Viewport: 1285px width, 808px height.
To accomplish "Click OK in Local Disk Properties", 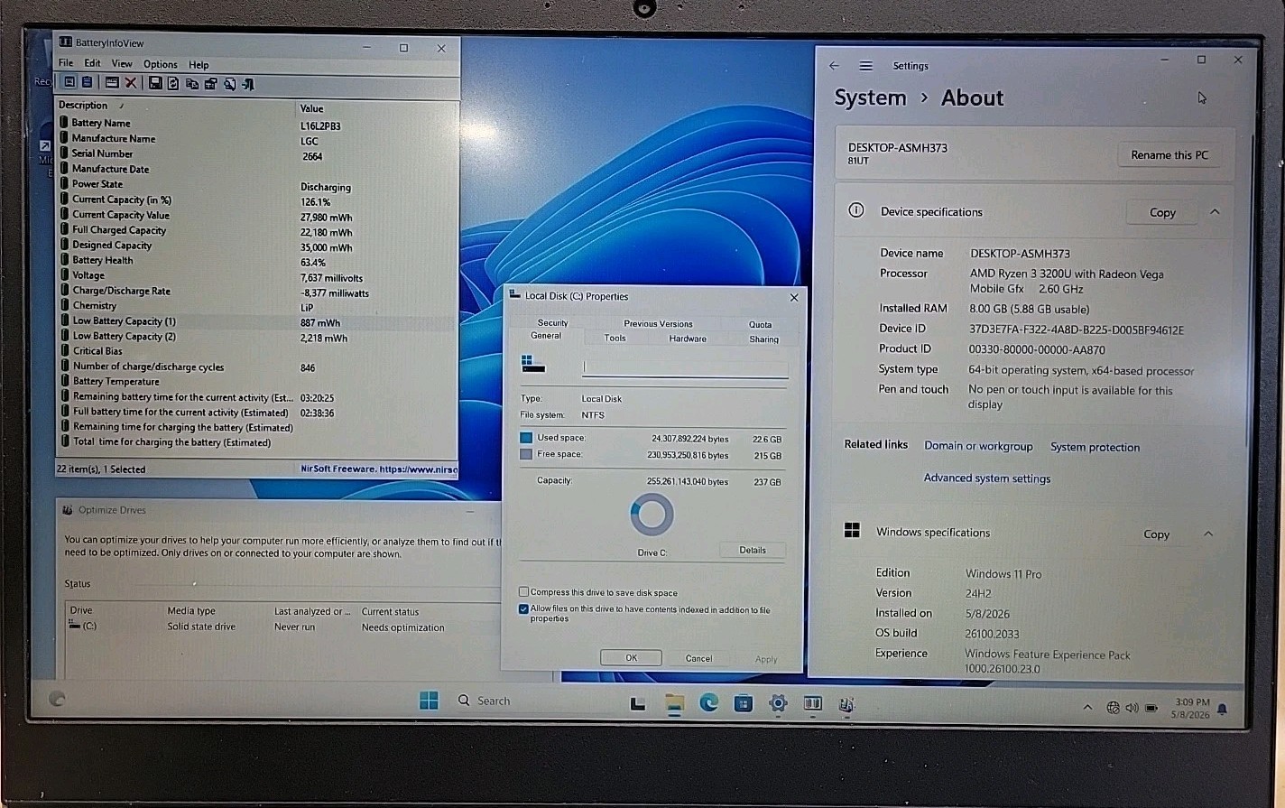I will point(632,657).
